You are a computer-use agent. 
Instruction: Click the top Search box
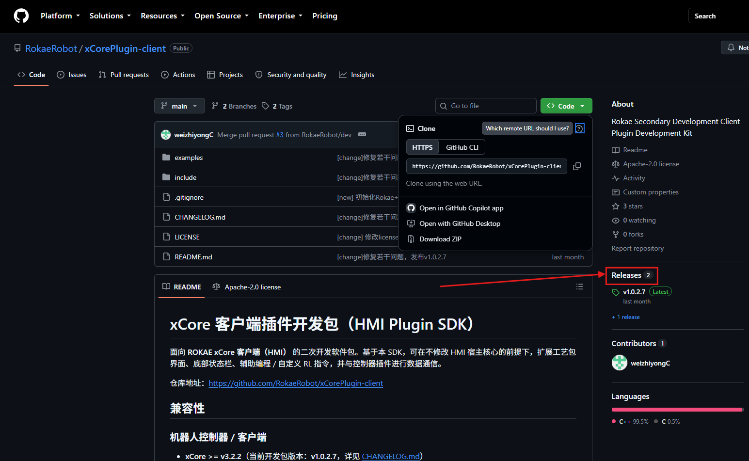718,16
